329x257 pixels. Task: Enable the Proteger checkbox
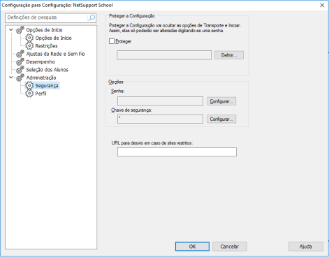(112, 41)
